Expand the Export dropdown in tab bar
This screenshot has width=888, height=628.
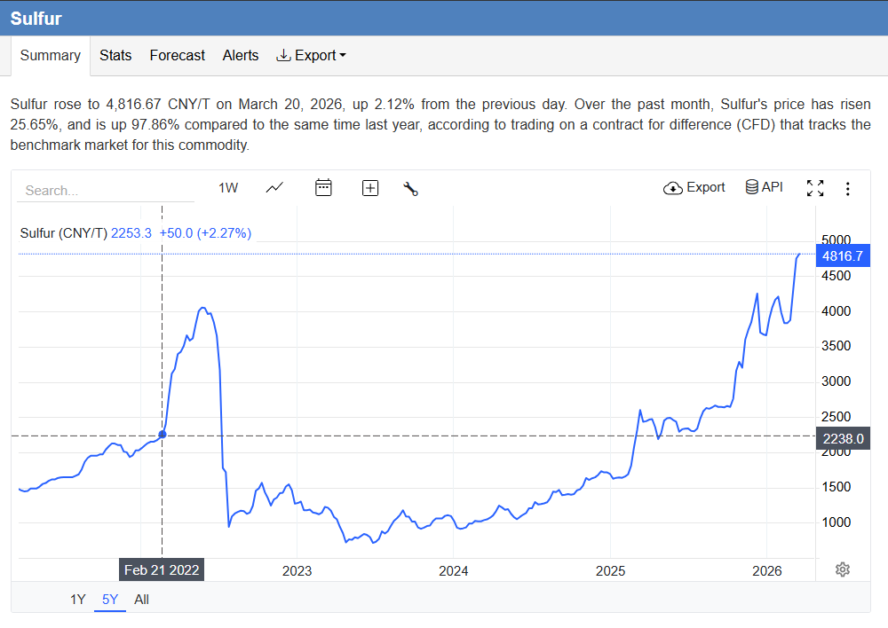point(311,55)
